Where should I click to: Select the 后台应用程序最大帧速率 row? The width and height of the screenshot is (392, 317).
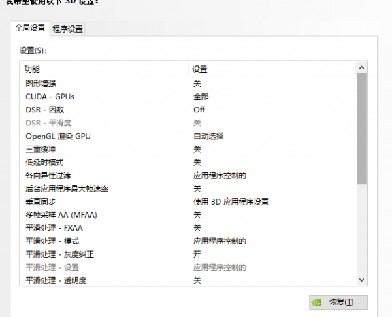point(188,189)
